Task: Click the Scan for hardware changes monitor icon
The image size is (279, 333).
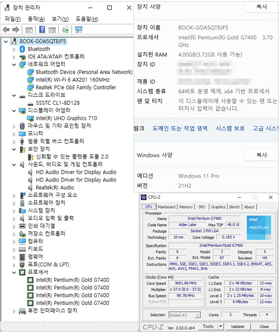Action: click(x=79, y=29)
